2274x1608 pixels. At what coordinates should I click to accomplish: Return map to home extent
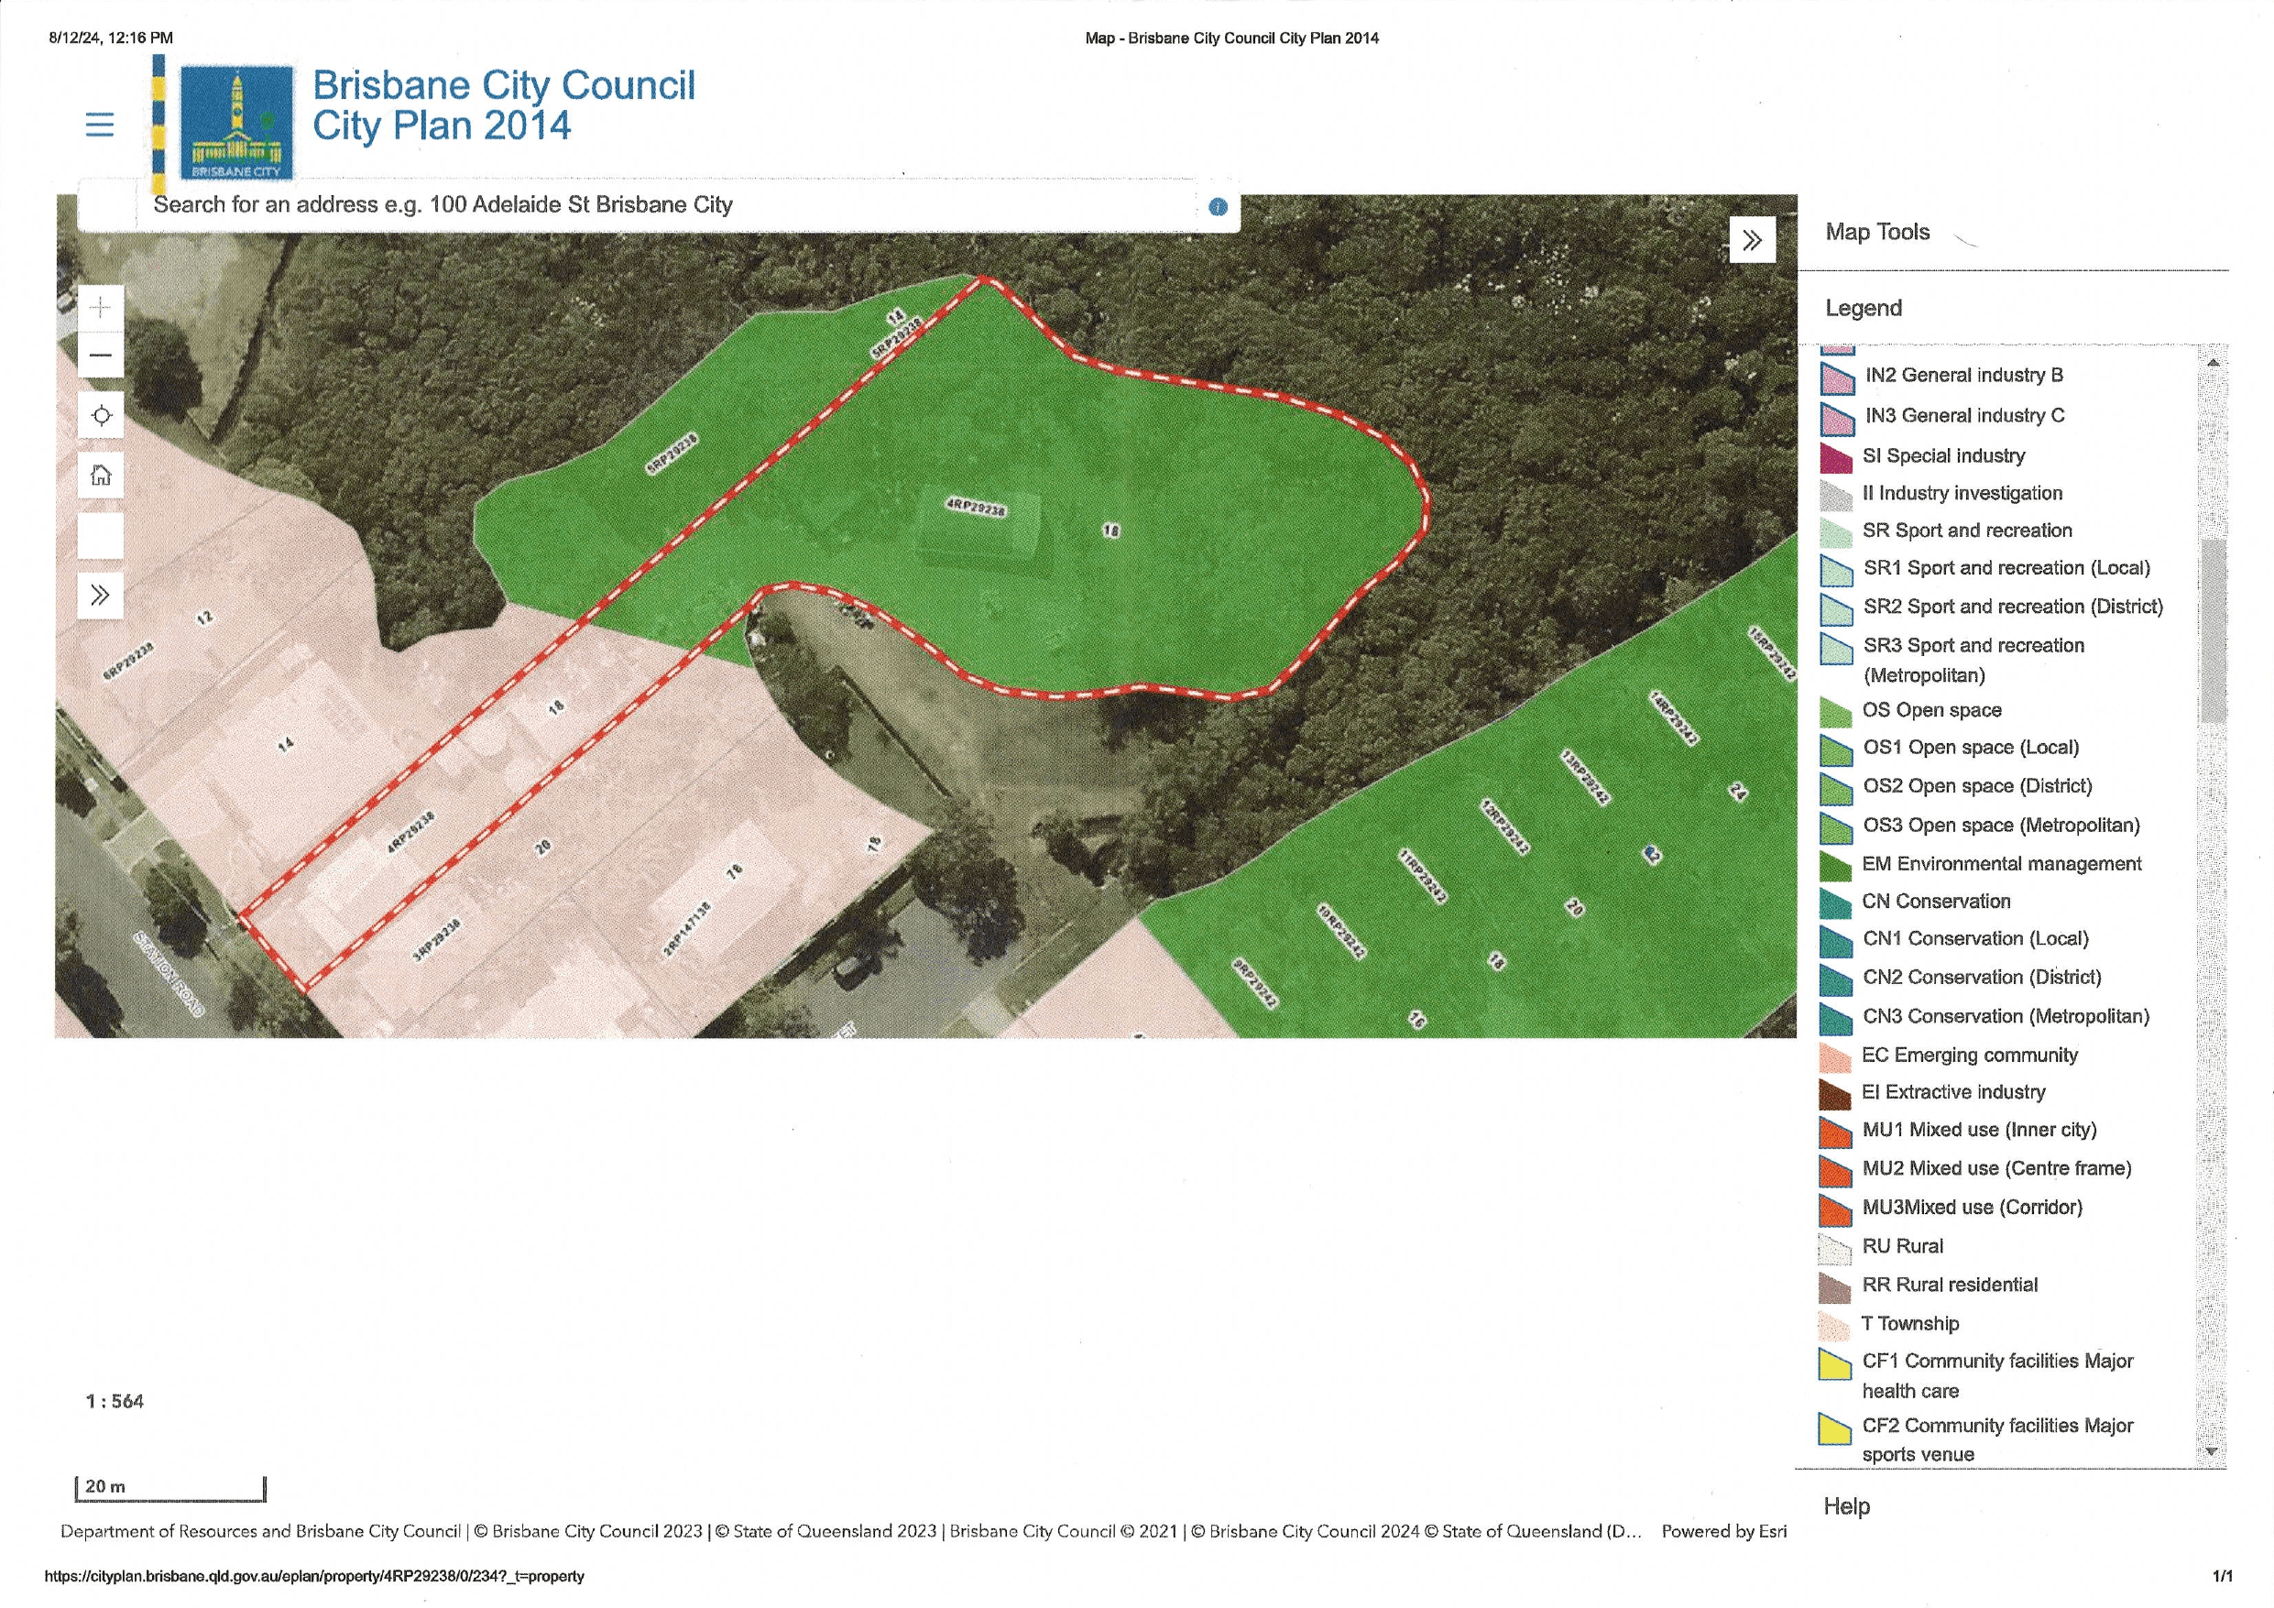pyautogui.click(x=100, y=476)
